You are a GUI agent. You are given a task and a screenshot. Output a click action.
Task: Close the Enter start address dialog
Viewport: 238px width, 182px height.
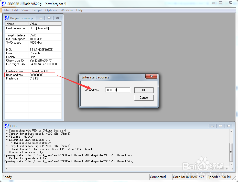(x=151, y=76)
